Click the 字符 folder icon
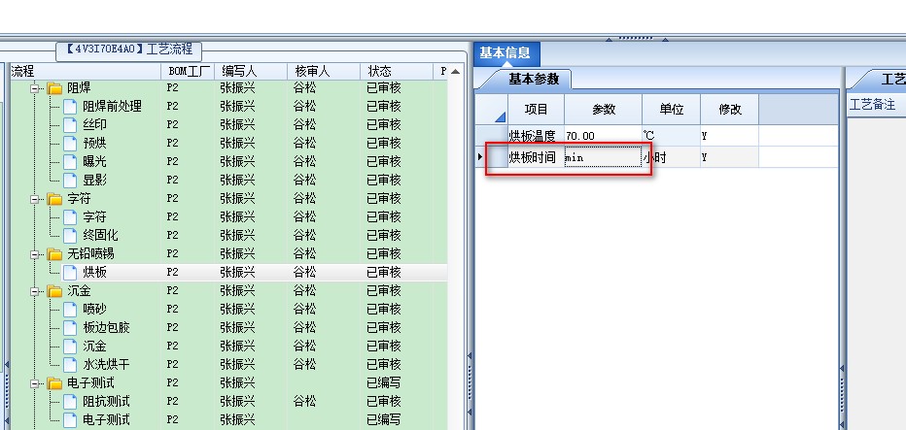The image size is (906, 430). pos(54,199)
